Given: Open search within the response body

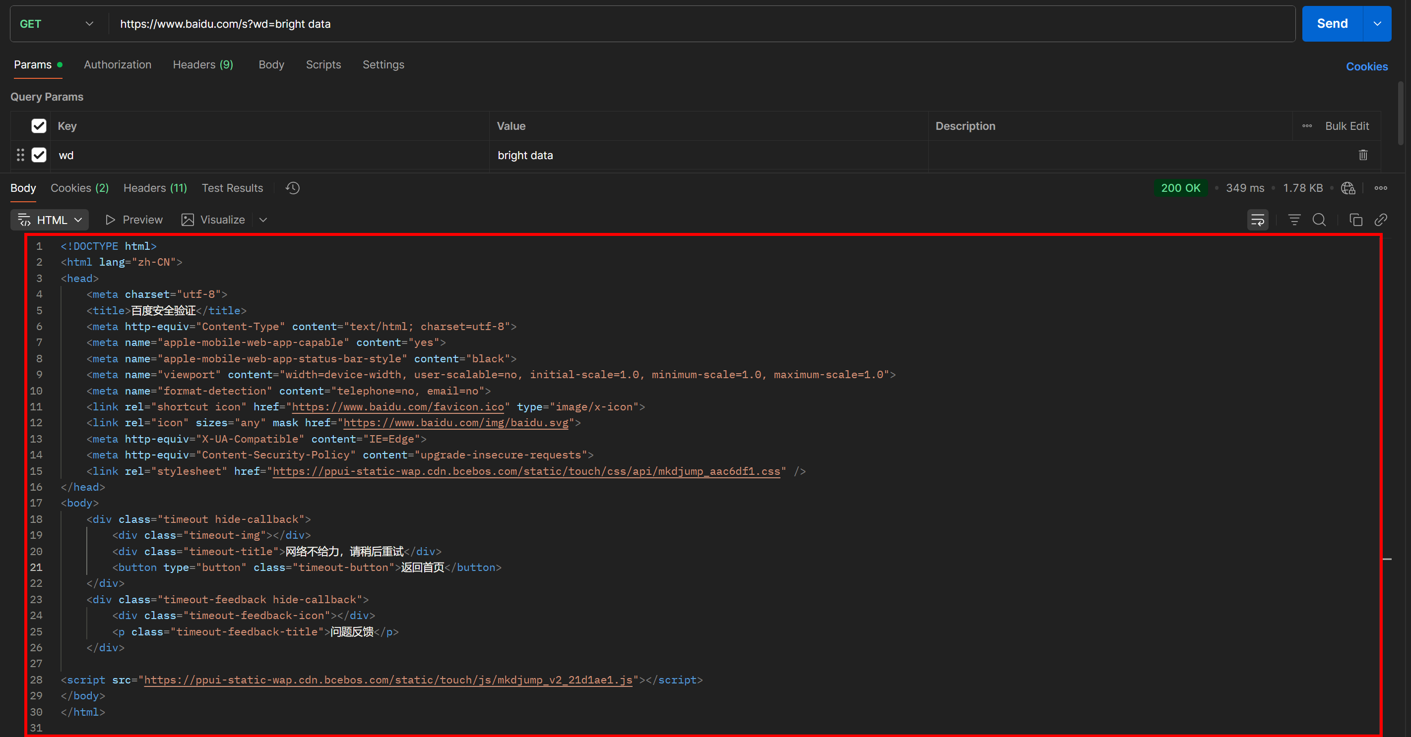Looking at the screenshot, I should pyautogui.click(x=1320, y=220).
